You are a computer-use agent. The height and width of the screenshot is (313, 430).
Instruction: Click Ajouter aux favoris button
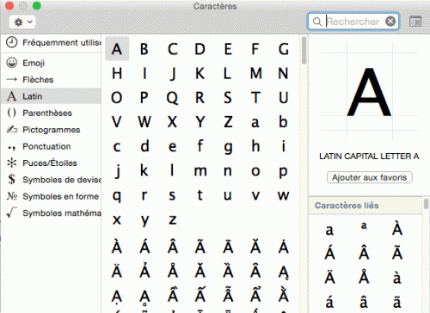[370, 177]
